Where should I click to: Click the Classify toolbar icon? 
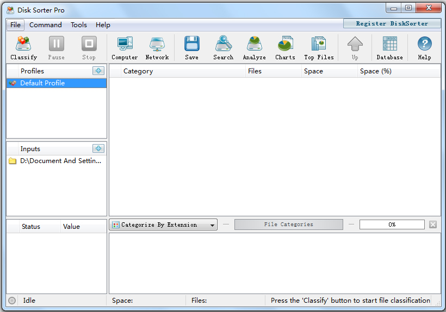(23, 48)
